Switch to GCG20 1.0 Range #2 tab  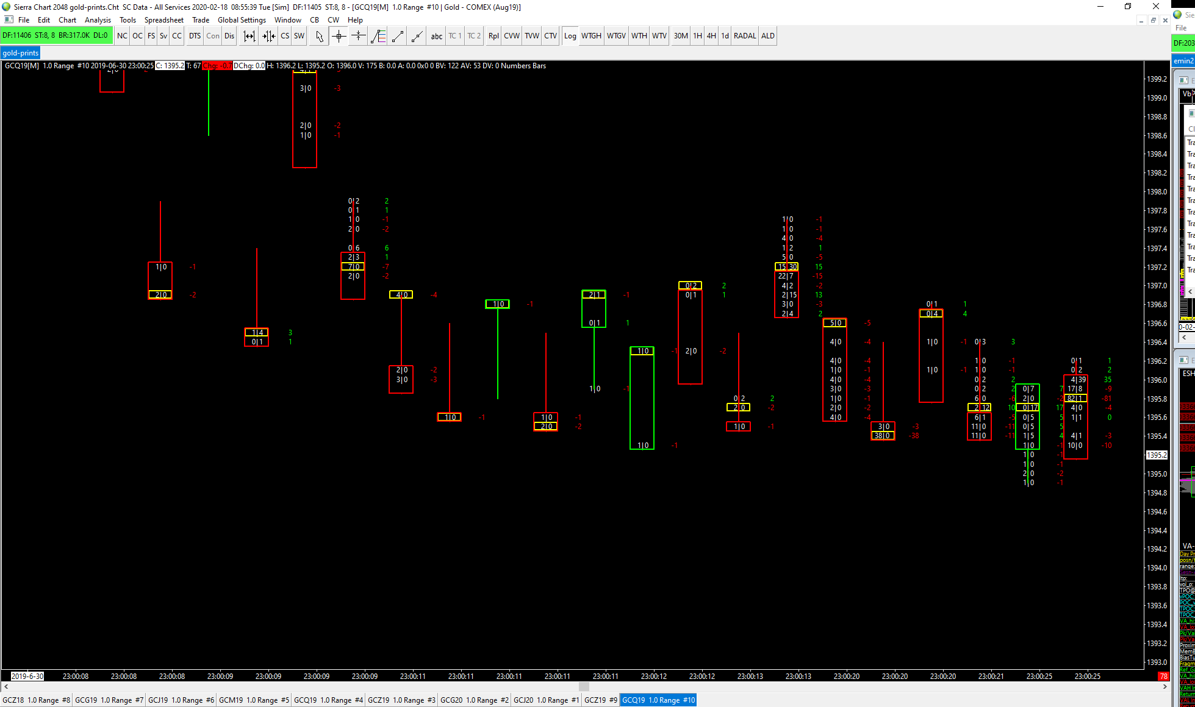[474, 700]
